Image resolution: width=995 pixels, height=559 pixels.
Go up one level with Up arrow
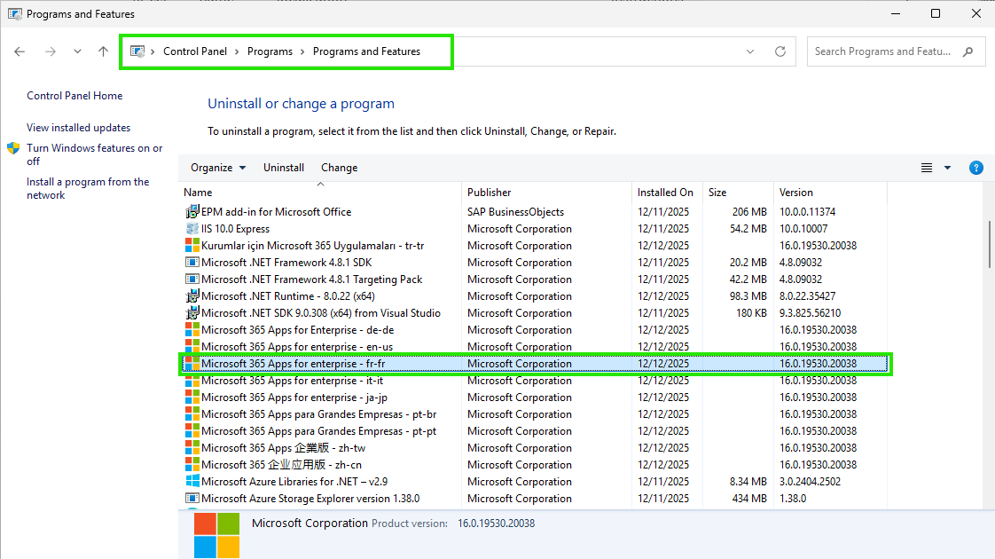point(104,51)
